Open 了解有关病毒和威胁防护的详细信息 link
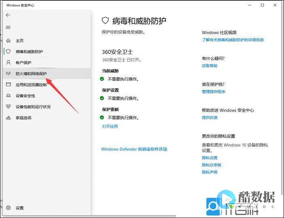284x218 pixels. click(233, 40)
